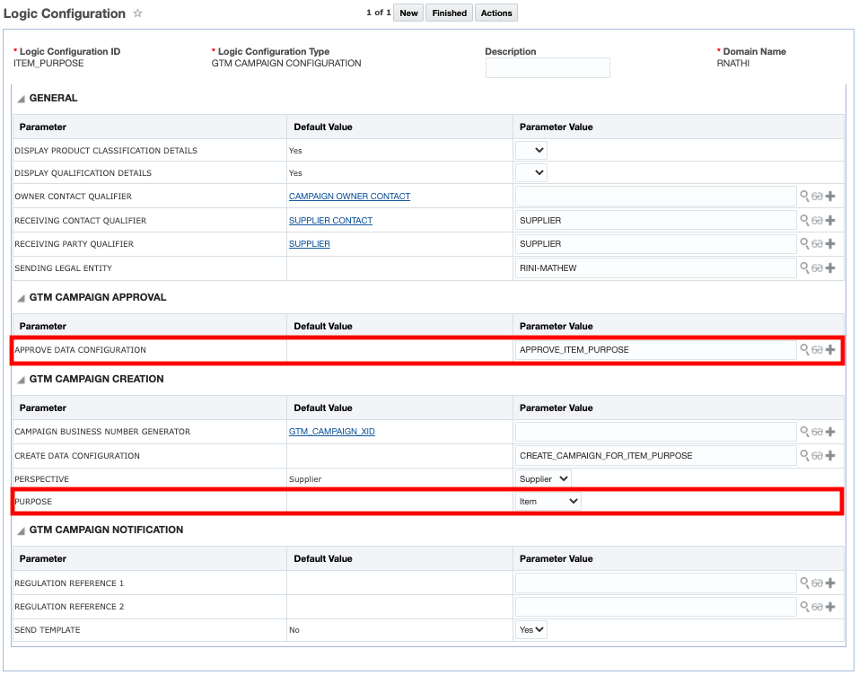Collapse the GENERAL section

21,99
